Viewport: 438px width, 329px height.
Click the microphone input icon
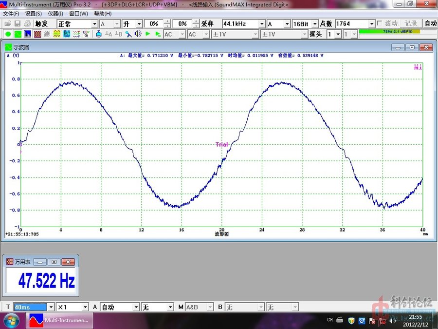[x=128, y=34]
